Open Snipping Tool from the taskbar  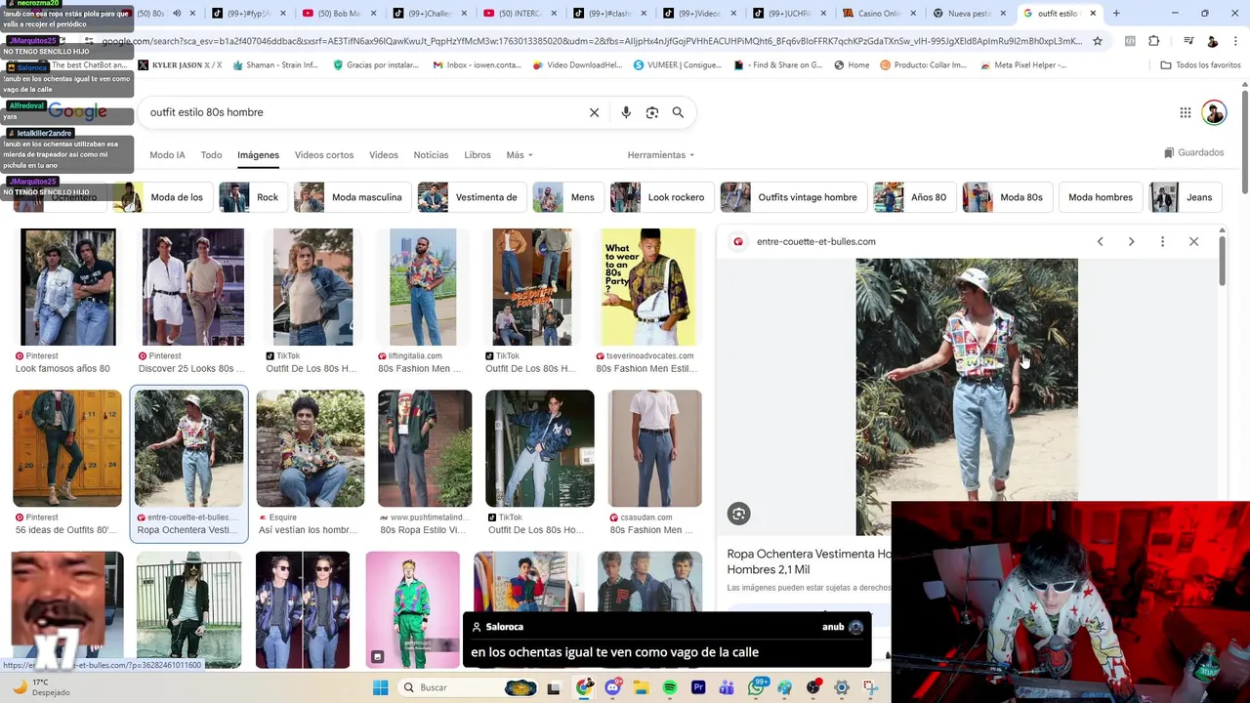point(870,687)
